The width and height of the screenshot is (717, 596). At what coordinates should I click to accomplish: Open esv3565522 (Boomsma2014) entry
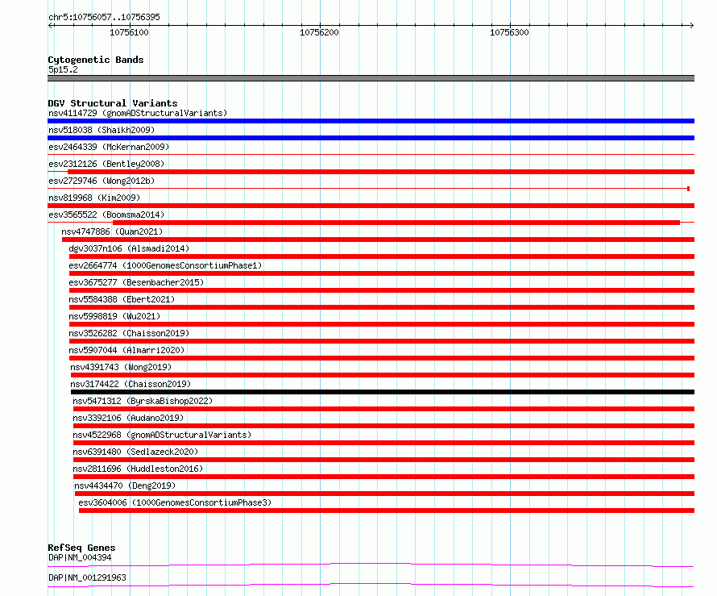106,215
